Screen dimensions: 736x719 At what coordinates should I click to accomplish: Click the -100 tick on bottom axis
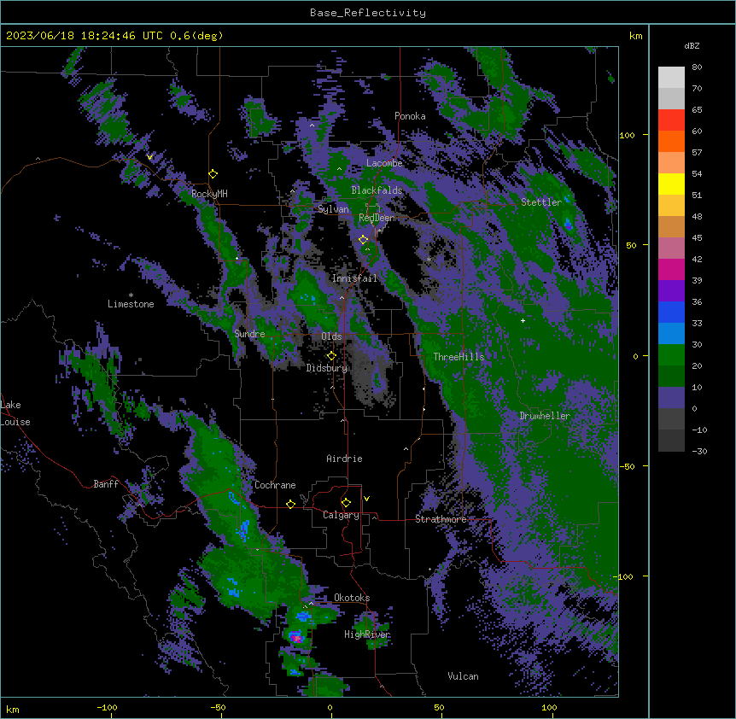pos(108,707)
